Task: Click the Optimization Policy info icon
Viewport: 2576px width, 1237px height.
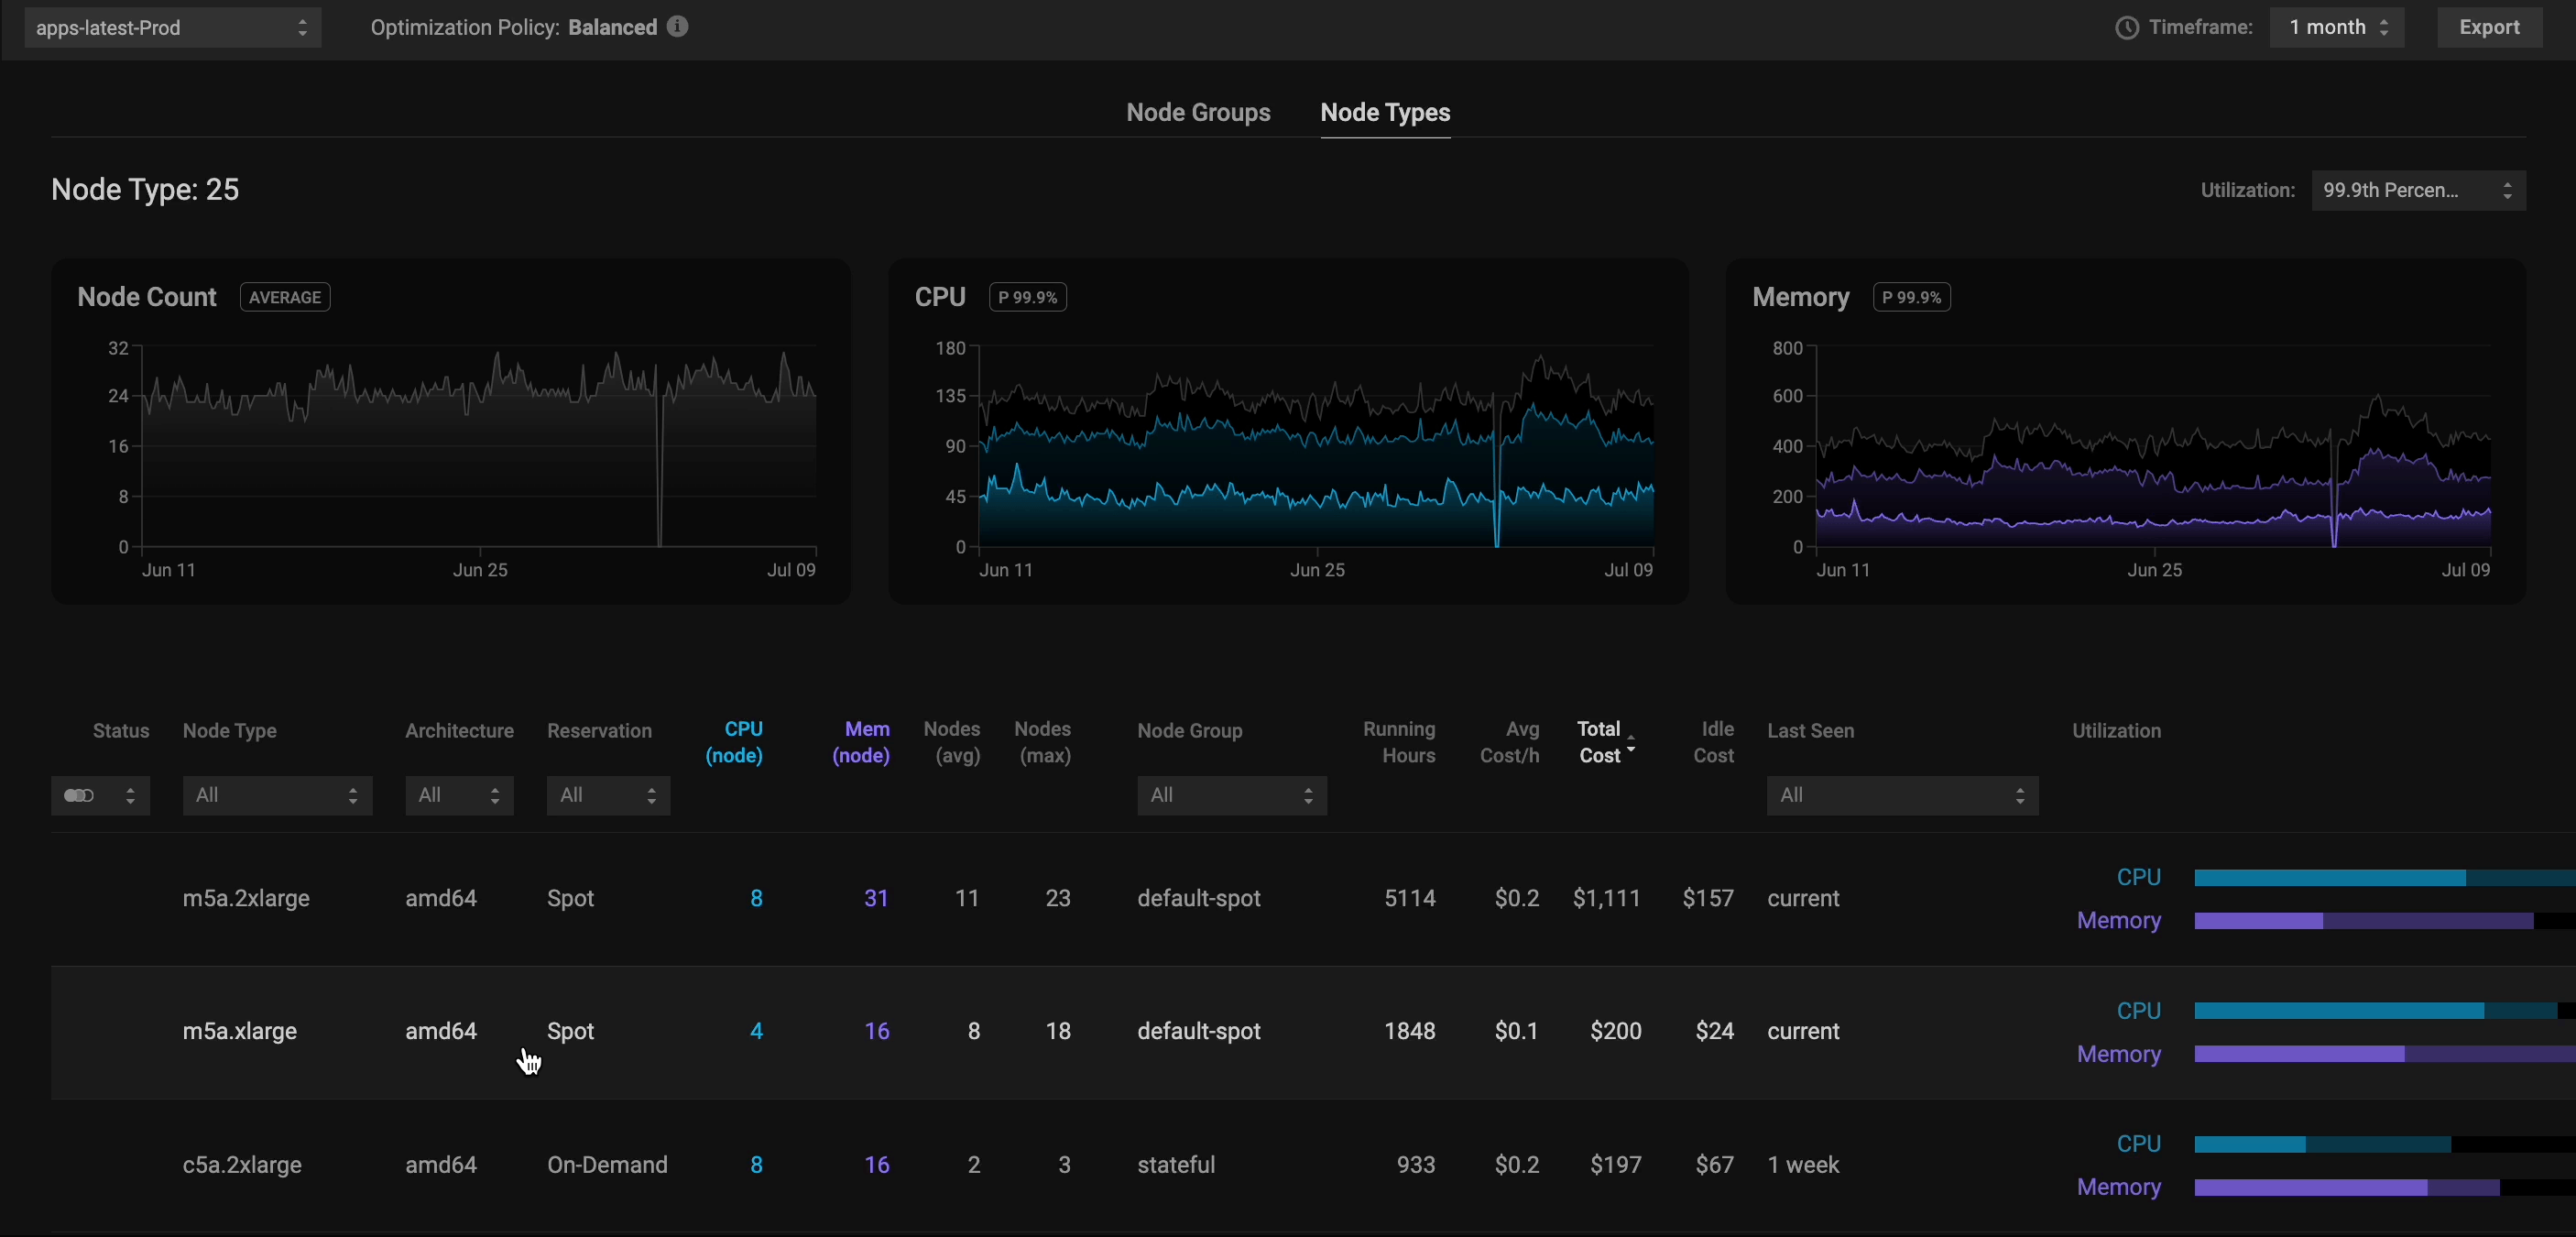Action: [x=677, y=27]
